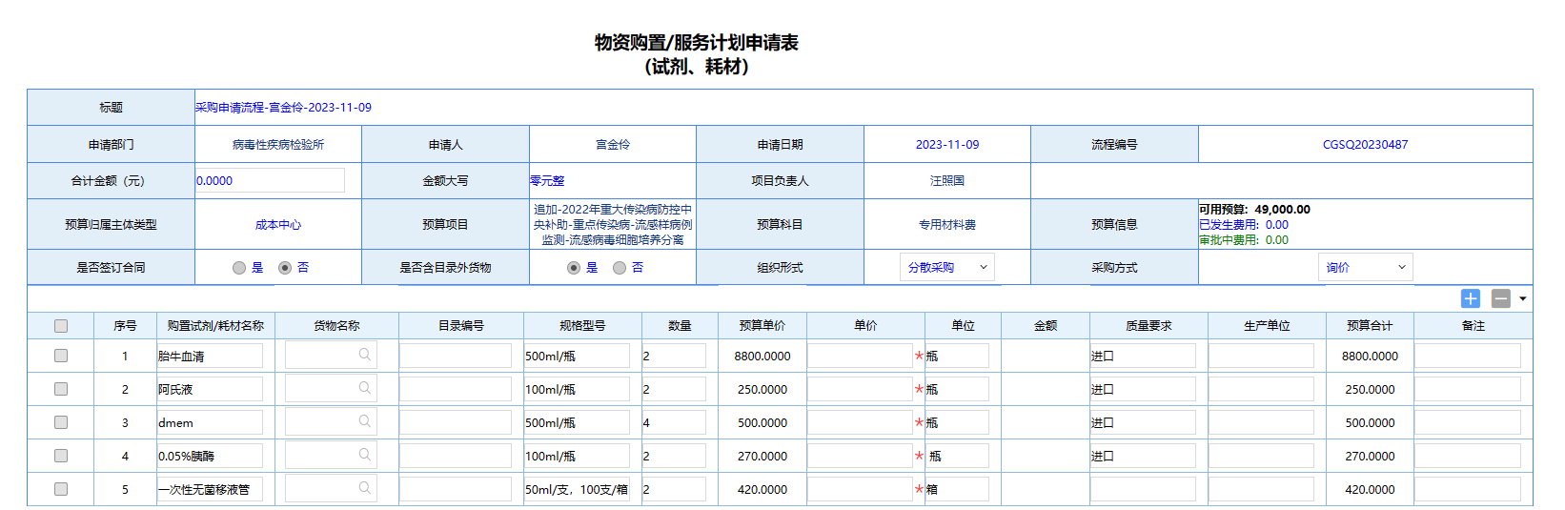Edit the 合计金额 field showing 0.0000
The image size is (1565, 510).
pos(270,180)
